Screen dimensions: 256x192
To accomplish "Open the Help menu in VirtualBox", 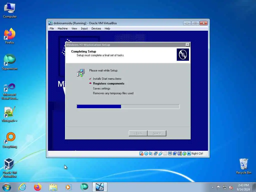I will point(107,28).
